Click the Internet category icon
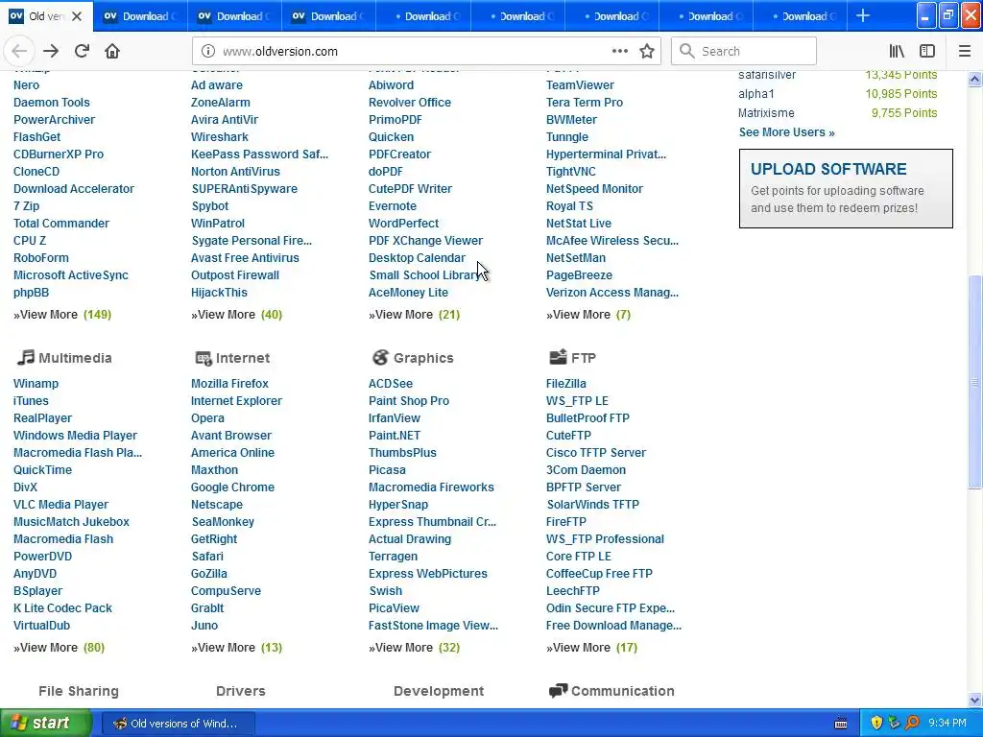The height and width of the screenshot is (737, 983). coord(204,358)
